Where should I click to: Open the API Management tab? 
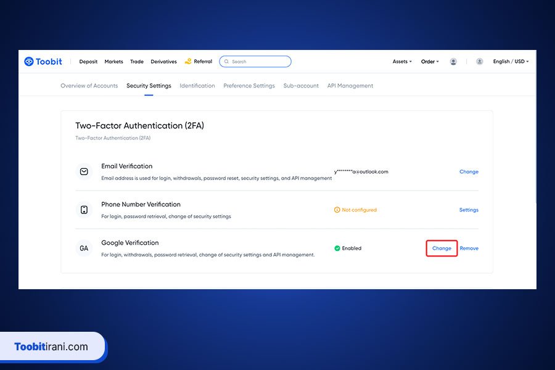[x=350, y=86]
